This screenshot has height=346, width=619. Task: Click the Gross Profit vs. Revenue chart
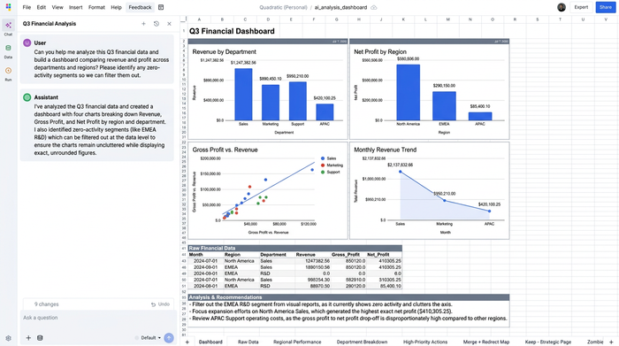tap(268, 191)
